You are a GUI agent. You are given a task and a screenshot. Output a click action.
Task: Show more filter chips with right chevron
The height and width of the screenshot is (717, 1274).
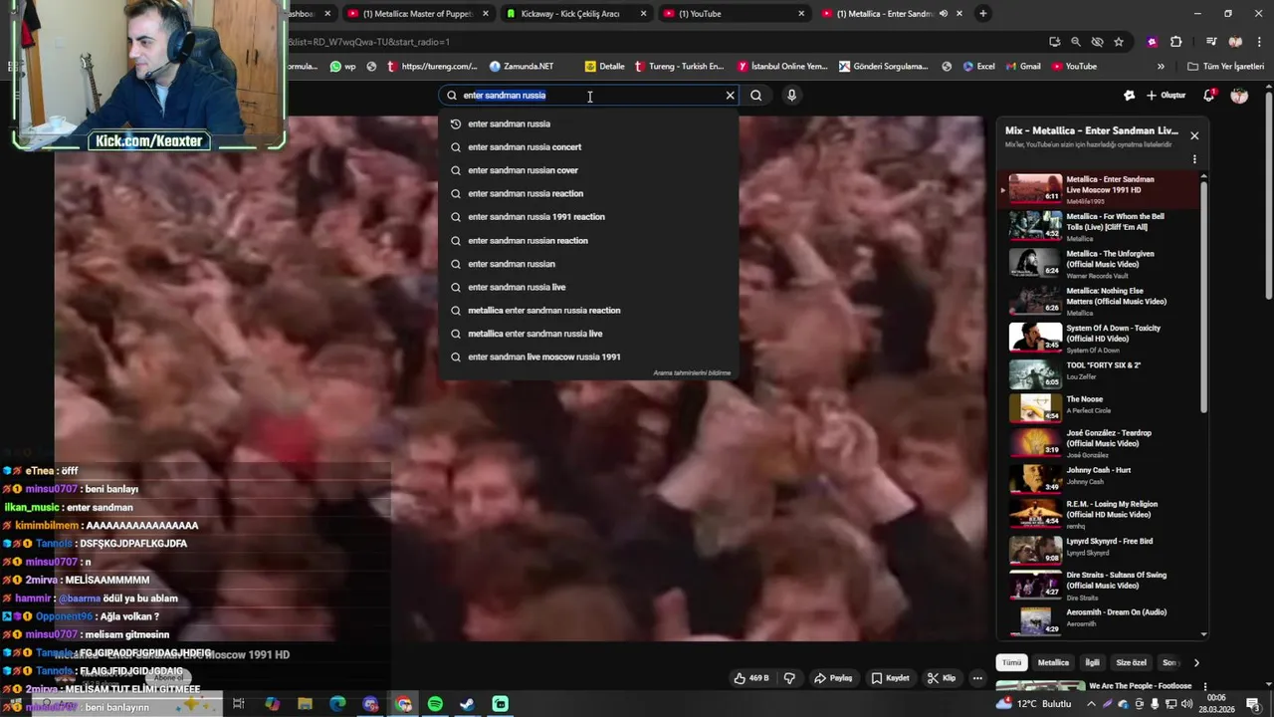click(1196, 662)
